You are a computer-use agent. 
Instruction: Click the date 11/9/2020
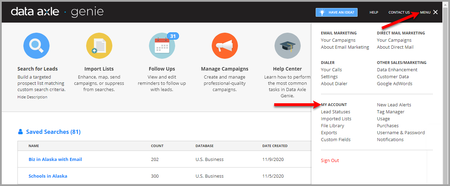[x=273, y=159]
